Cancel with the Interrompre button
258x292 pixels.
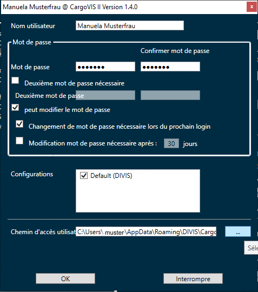tap(193, 278)
